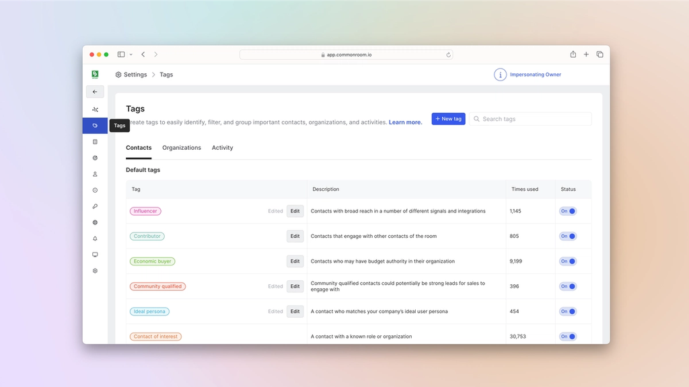The height and width of the screenshot is (387, 689).
Task: Open the network graph icon in sidebar
Action: 95,110
